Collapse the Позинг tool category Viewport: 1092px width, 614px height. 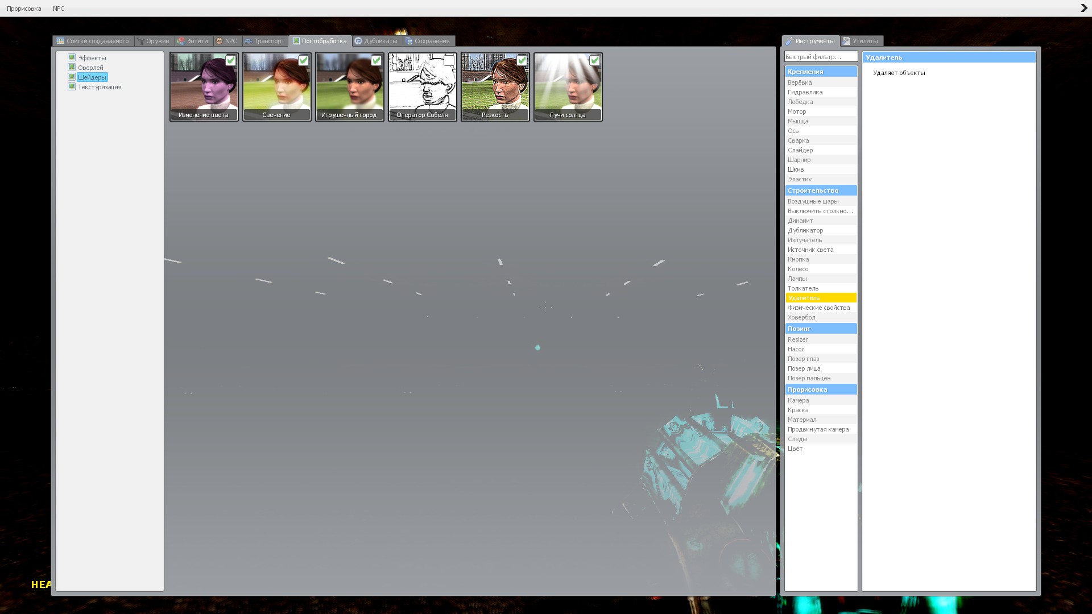click(820, 329)
